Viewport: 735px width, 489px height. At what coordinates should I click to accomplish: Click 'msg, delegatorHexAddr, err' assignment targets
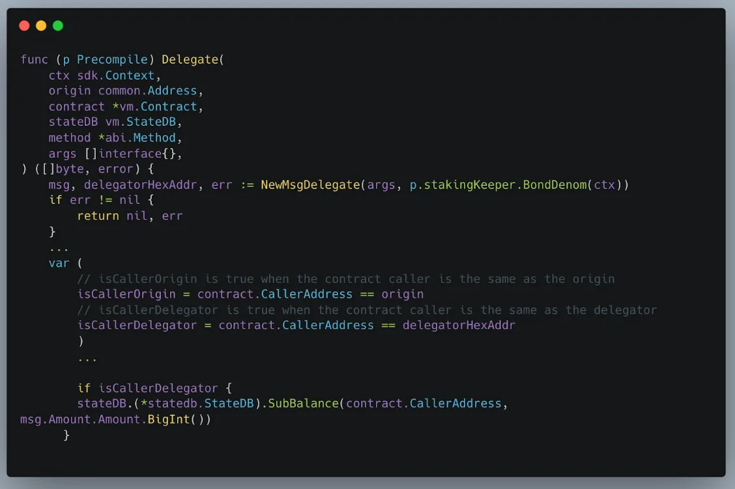coord(141,185)
